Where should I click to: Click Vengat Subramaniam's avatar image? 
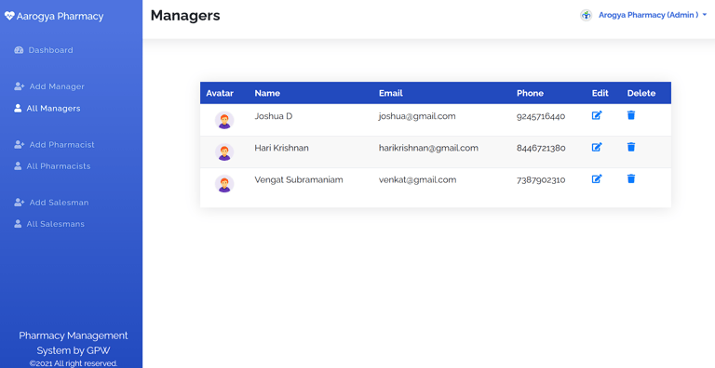coord(224,184)
